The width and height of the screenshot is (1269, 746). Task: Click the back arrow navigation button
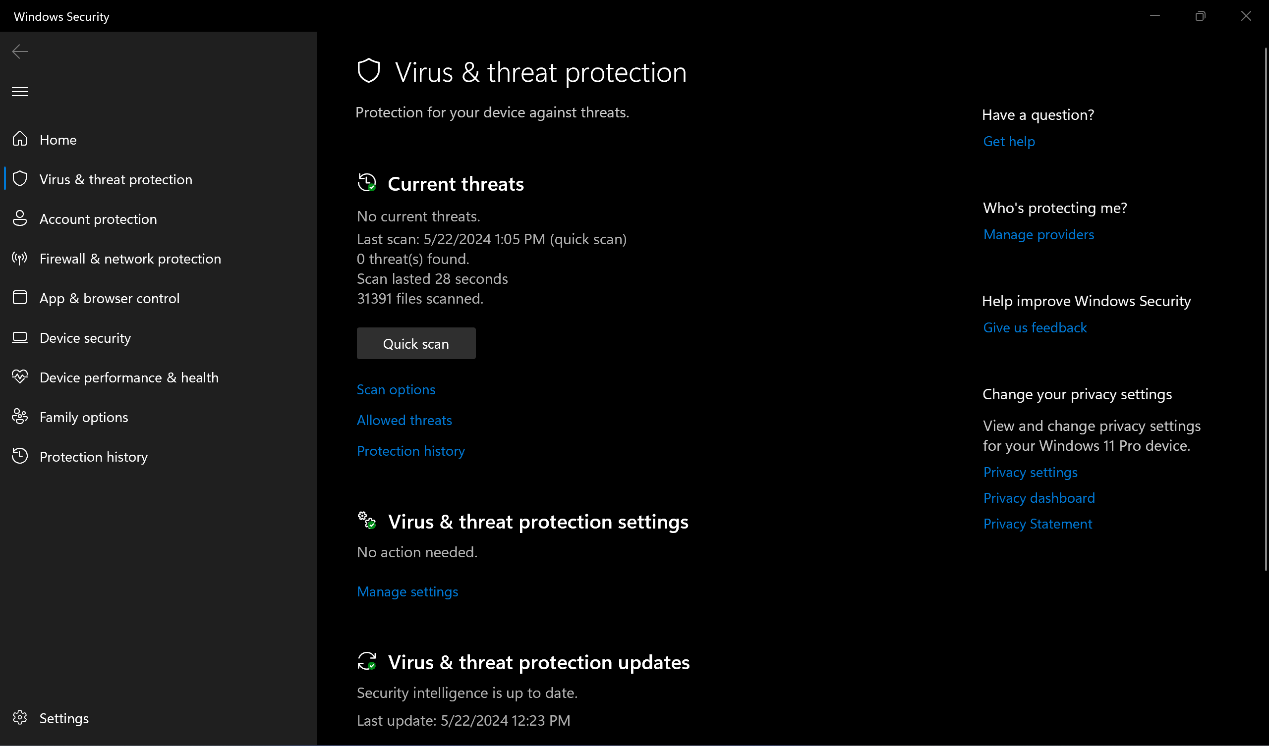(20, 51)
